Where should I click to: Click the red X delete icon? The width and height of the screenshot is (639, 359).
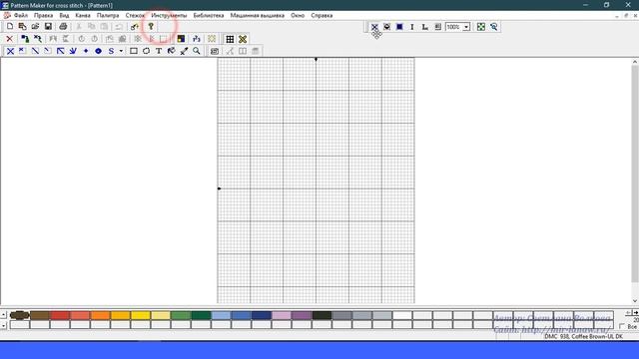pyautogui.click(x=9, y=39)
